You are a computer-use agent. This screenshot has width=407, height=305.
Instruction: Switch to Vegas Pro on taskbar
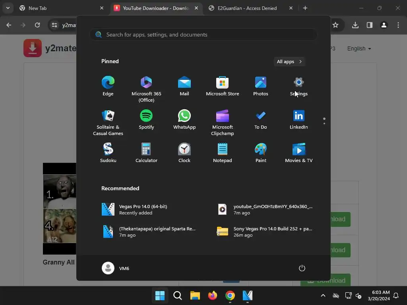pos(247,295)
